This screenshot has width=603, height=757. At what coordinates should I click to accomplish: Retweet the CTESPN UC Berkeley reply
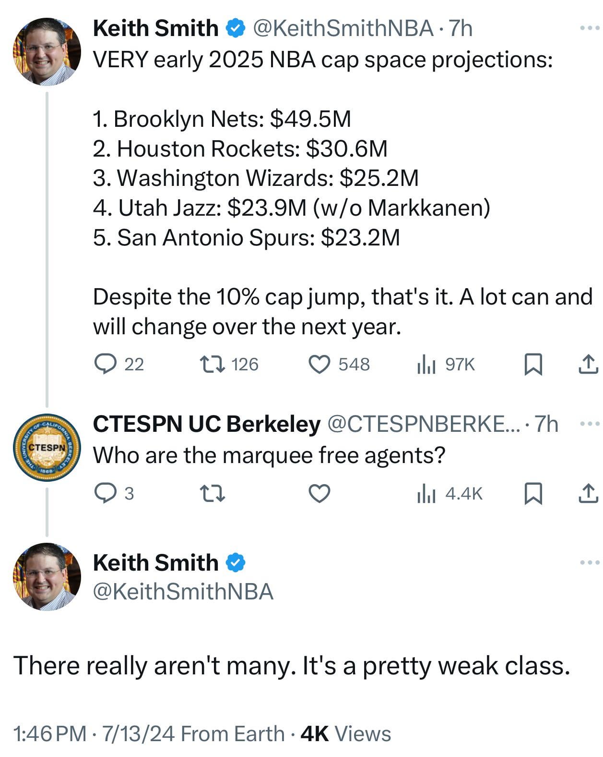pyautogui.click(x=212, y=493)
